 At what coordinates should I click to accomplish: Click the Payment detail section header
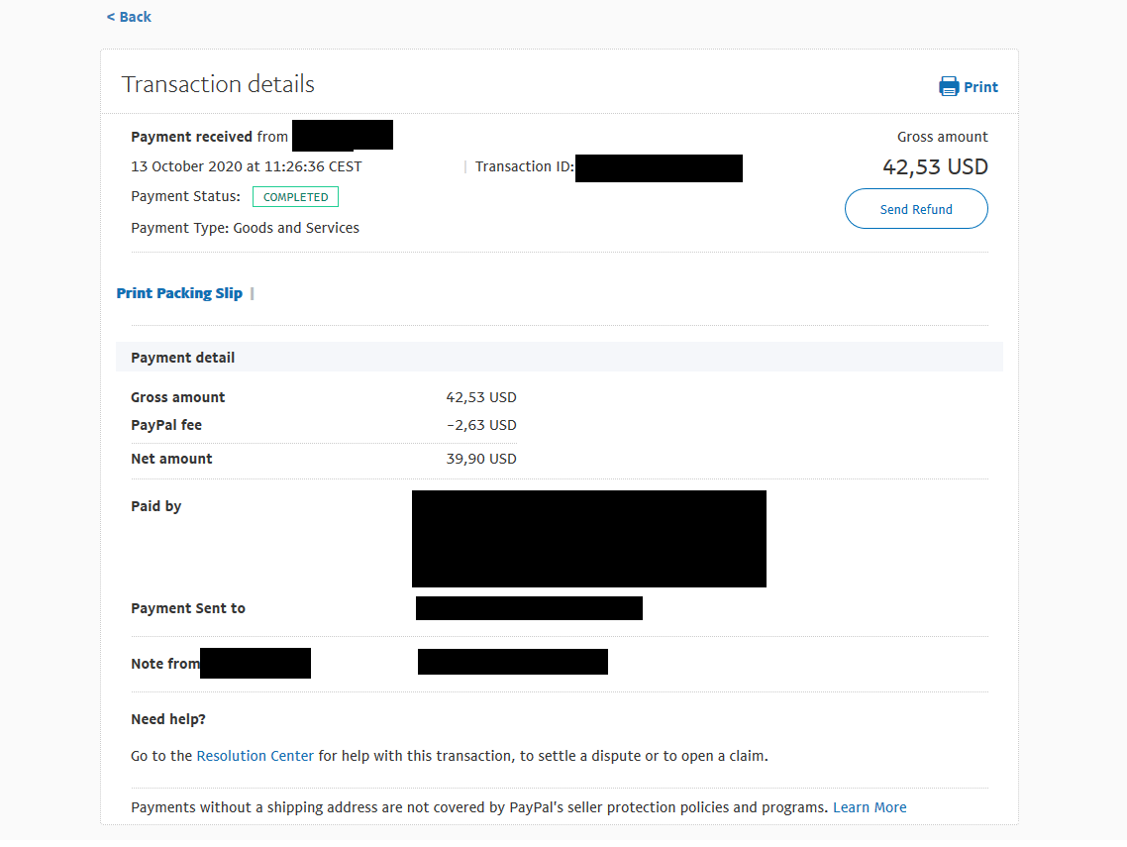[x=183, y=358]
